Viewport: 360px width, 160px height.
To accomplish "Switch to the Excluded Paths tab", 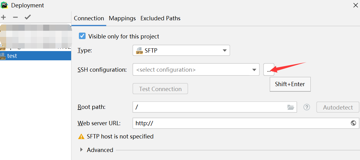I will coord(160,18).
